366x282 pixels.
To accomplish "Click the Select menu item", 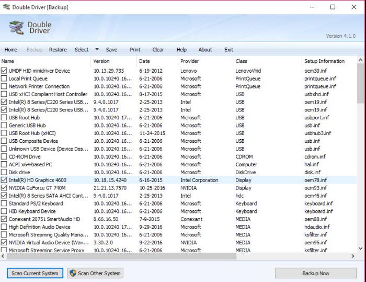I will point(82,50).
